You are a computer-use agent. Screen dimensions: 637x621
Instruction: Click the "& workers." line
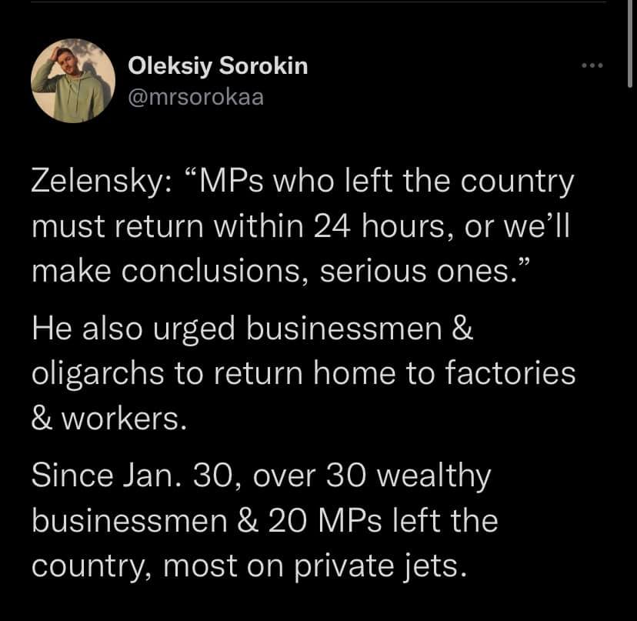coord(108,420)
